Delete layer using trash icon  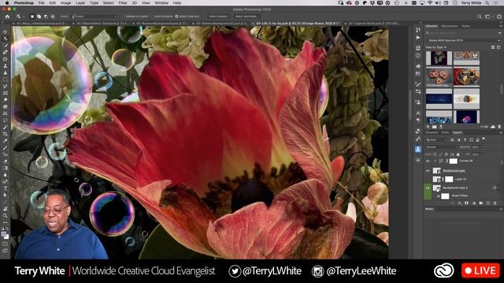click(495, 203)
